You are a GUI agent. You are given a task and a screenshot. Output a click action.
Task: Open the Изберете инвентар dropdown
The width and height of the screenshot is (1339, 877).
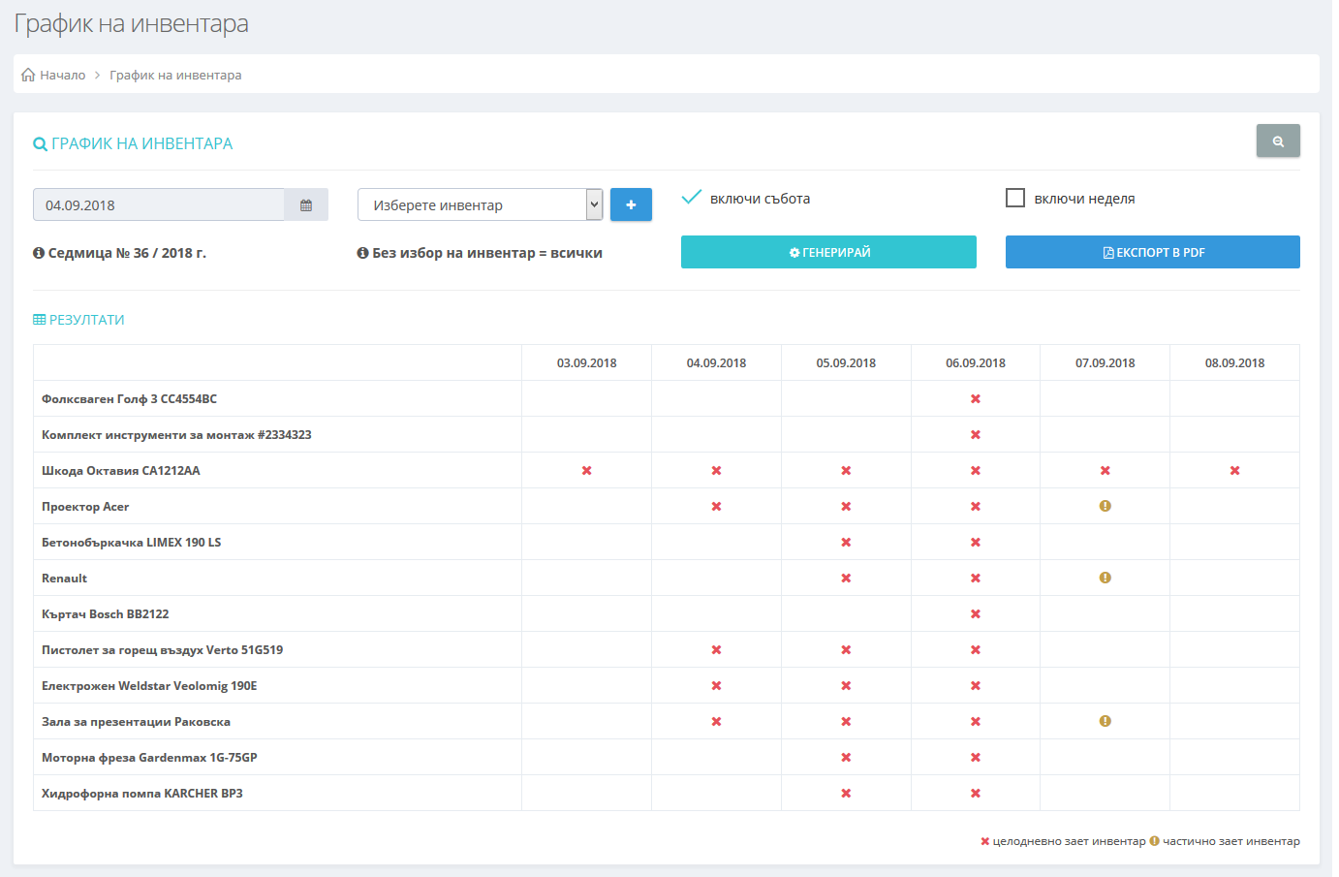point(481,204)
